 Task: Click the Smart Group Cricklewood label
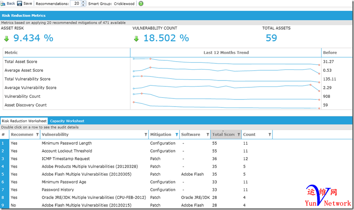coord(124,4)
